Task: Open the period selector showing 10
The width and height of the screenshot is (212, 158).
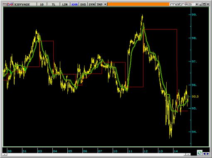Action: tap(42, 5)
